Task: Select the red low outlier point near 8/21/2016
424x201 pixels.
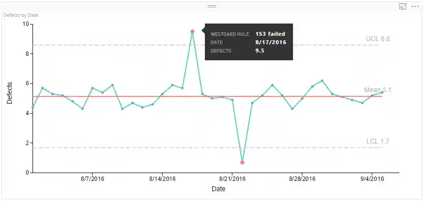Action: [x=242, y=162]
